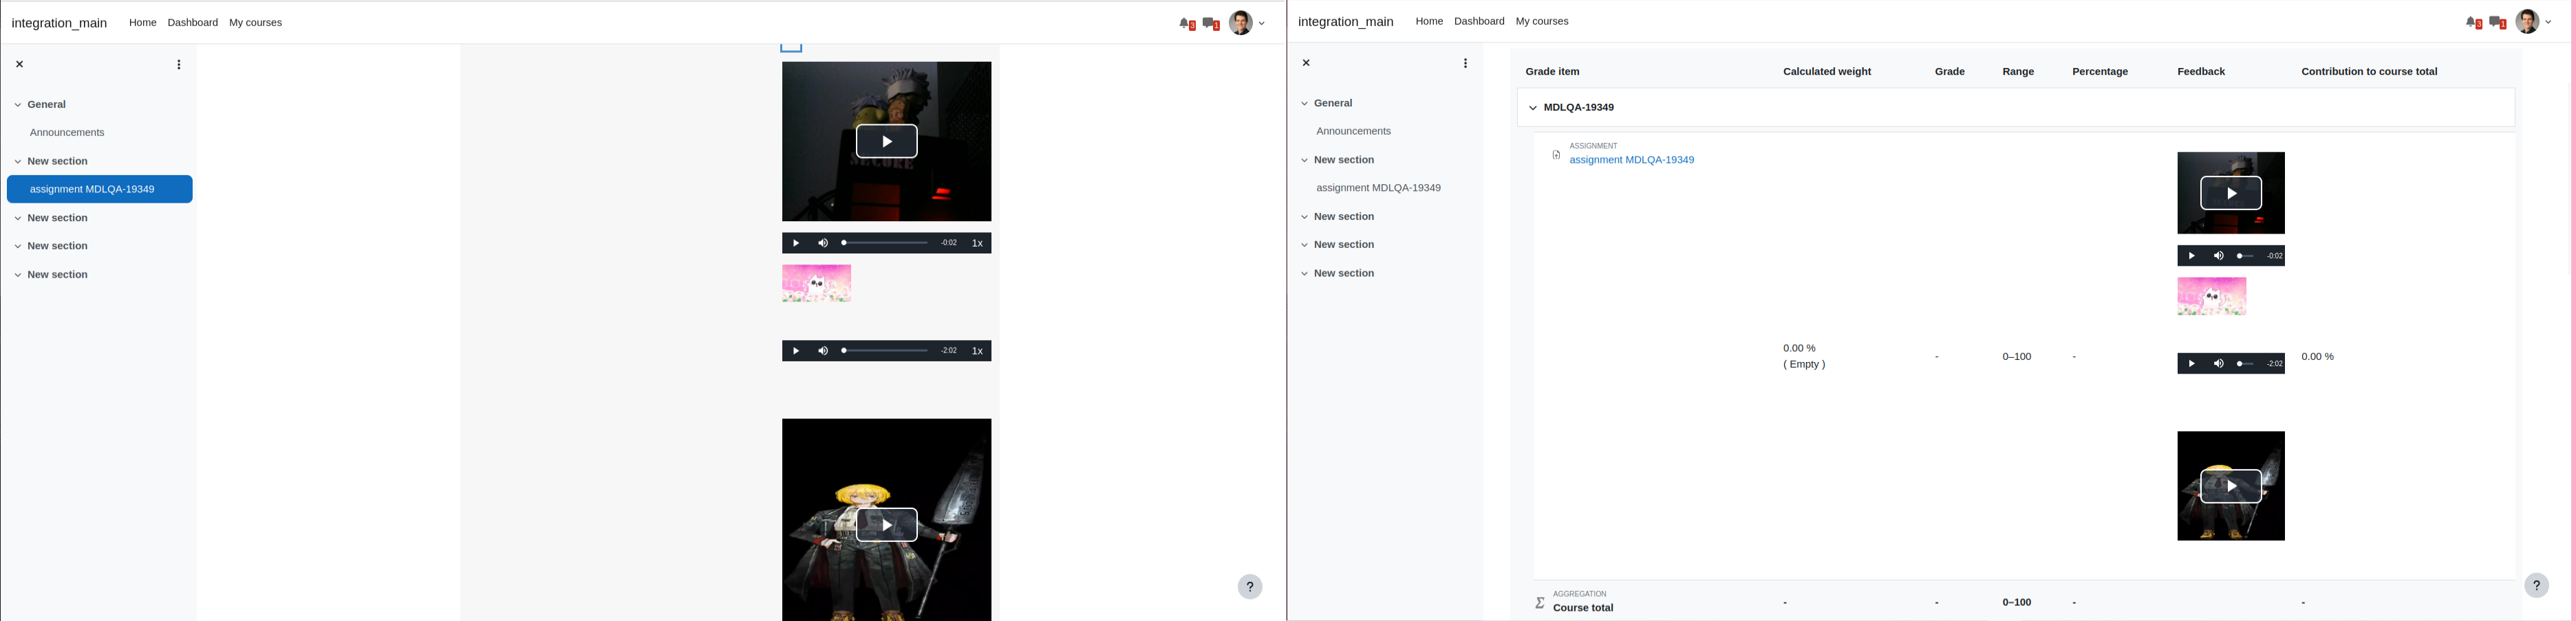Click assignment file icon in grade table

pos(1557,156)
